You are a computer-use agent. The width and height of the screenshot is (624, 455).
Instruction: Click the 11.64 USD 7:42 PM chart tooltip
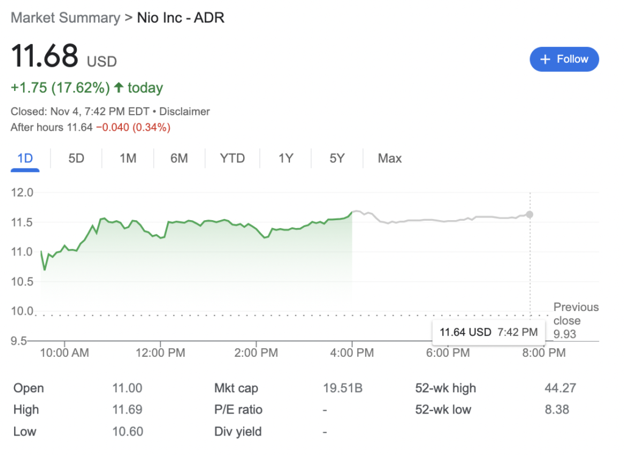pos(488,332)
